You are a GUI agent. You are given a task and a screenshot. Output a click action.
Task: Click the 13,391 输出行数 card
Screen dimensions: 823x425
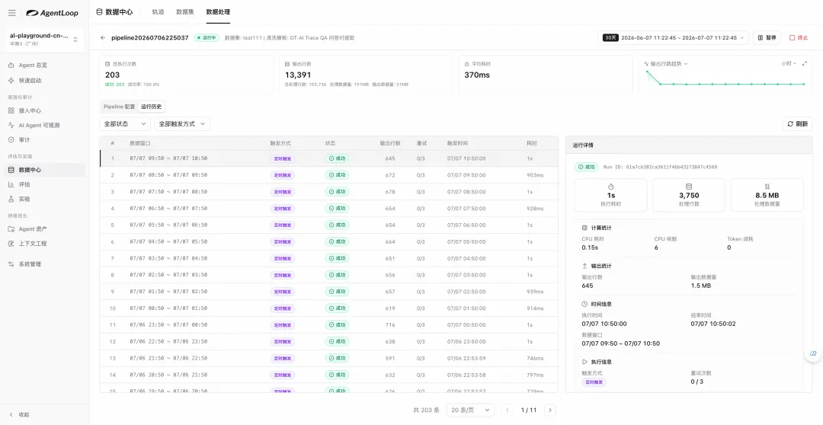pos(366,75)
